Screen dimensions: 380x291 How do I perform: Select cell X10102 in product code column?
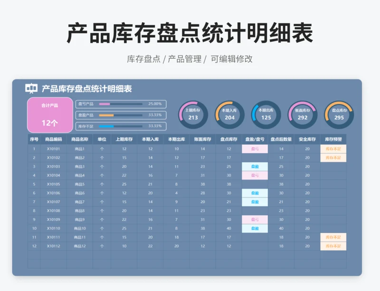click(54, 158)
